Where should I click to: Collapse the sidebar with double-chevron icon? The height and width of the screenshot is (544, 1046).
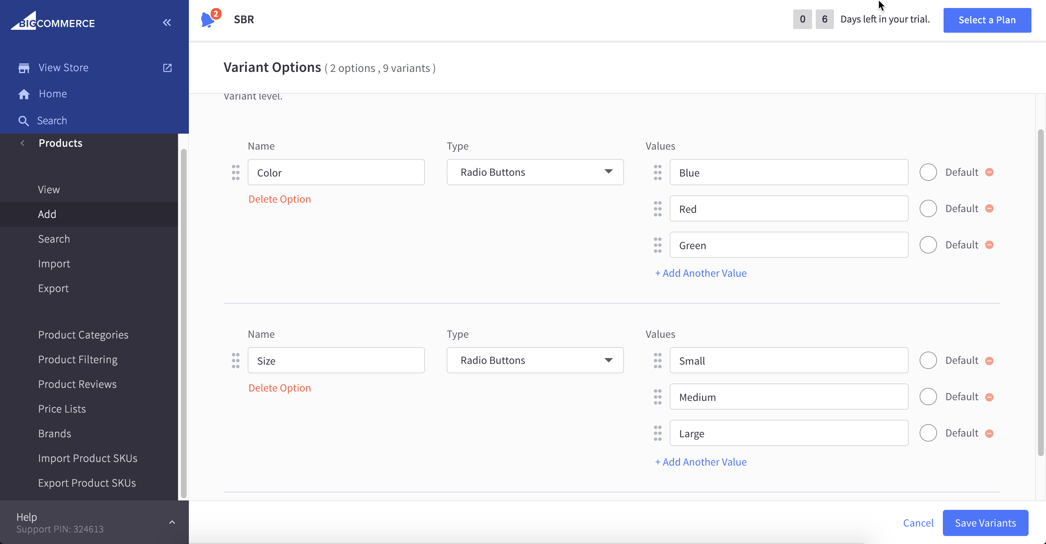(167, 22)
